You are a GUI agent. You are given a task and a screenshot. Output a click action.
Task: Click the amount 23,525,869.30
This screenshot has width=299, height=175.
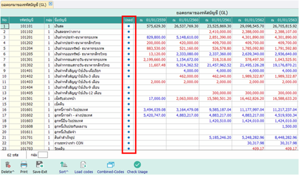(x=219, y=26)
